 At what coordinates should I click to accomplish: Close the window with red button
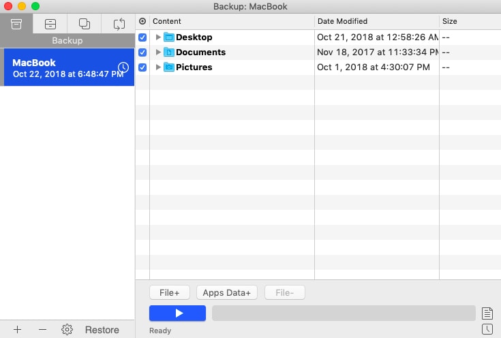pos(8,6)
